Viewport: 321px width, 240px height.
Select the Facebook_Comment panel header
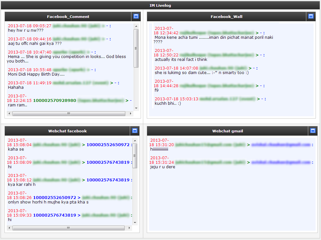pyautogui.click(x=68, y=17)
